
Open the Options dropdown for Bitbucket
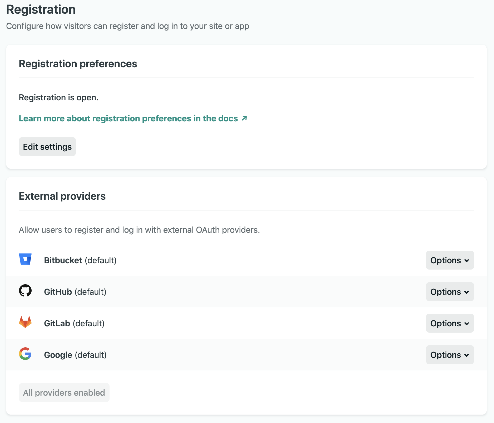click(449, 260)
